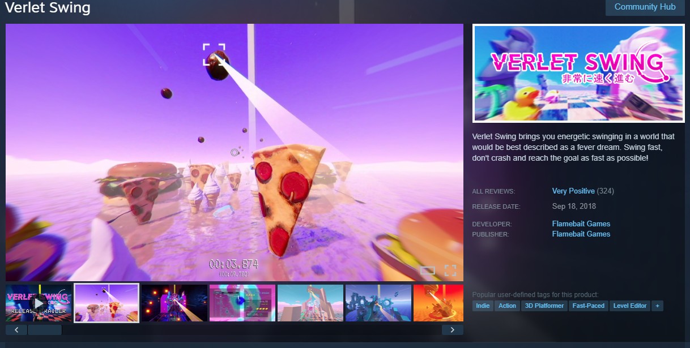The width and height of the screenshot is (690, 348).
Task: Open the Community Hub
Action: (x=645, y=7)
